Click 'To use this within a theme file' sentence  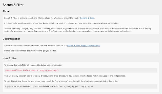pos(61,81)
